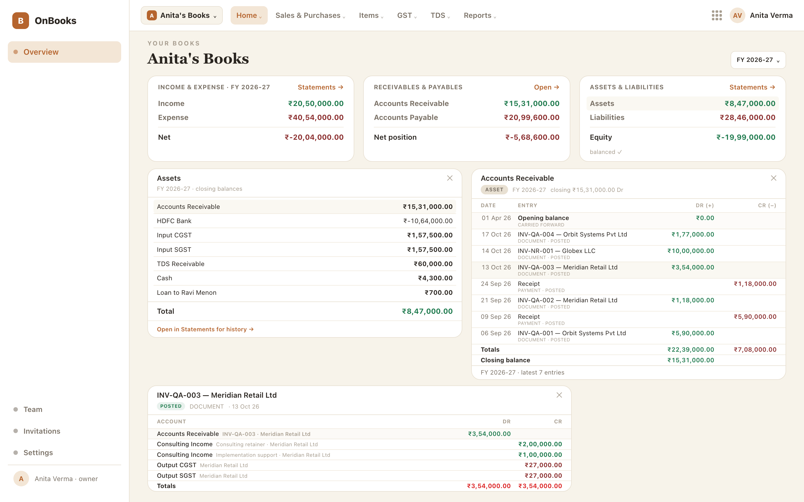Select the Loan to Ravi Menon row
Viewport: 804px width, 502px height.
[305, 293]
